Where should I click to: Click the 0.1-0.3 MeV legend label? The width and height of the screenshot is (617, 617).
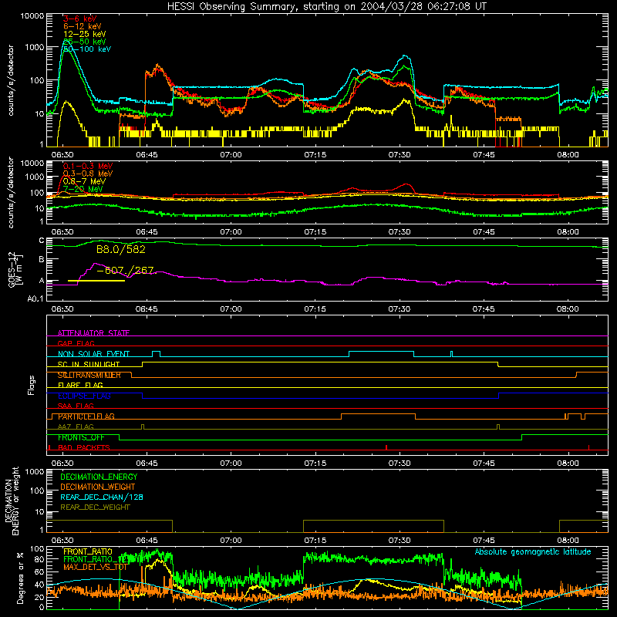[x=88, y=166]
